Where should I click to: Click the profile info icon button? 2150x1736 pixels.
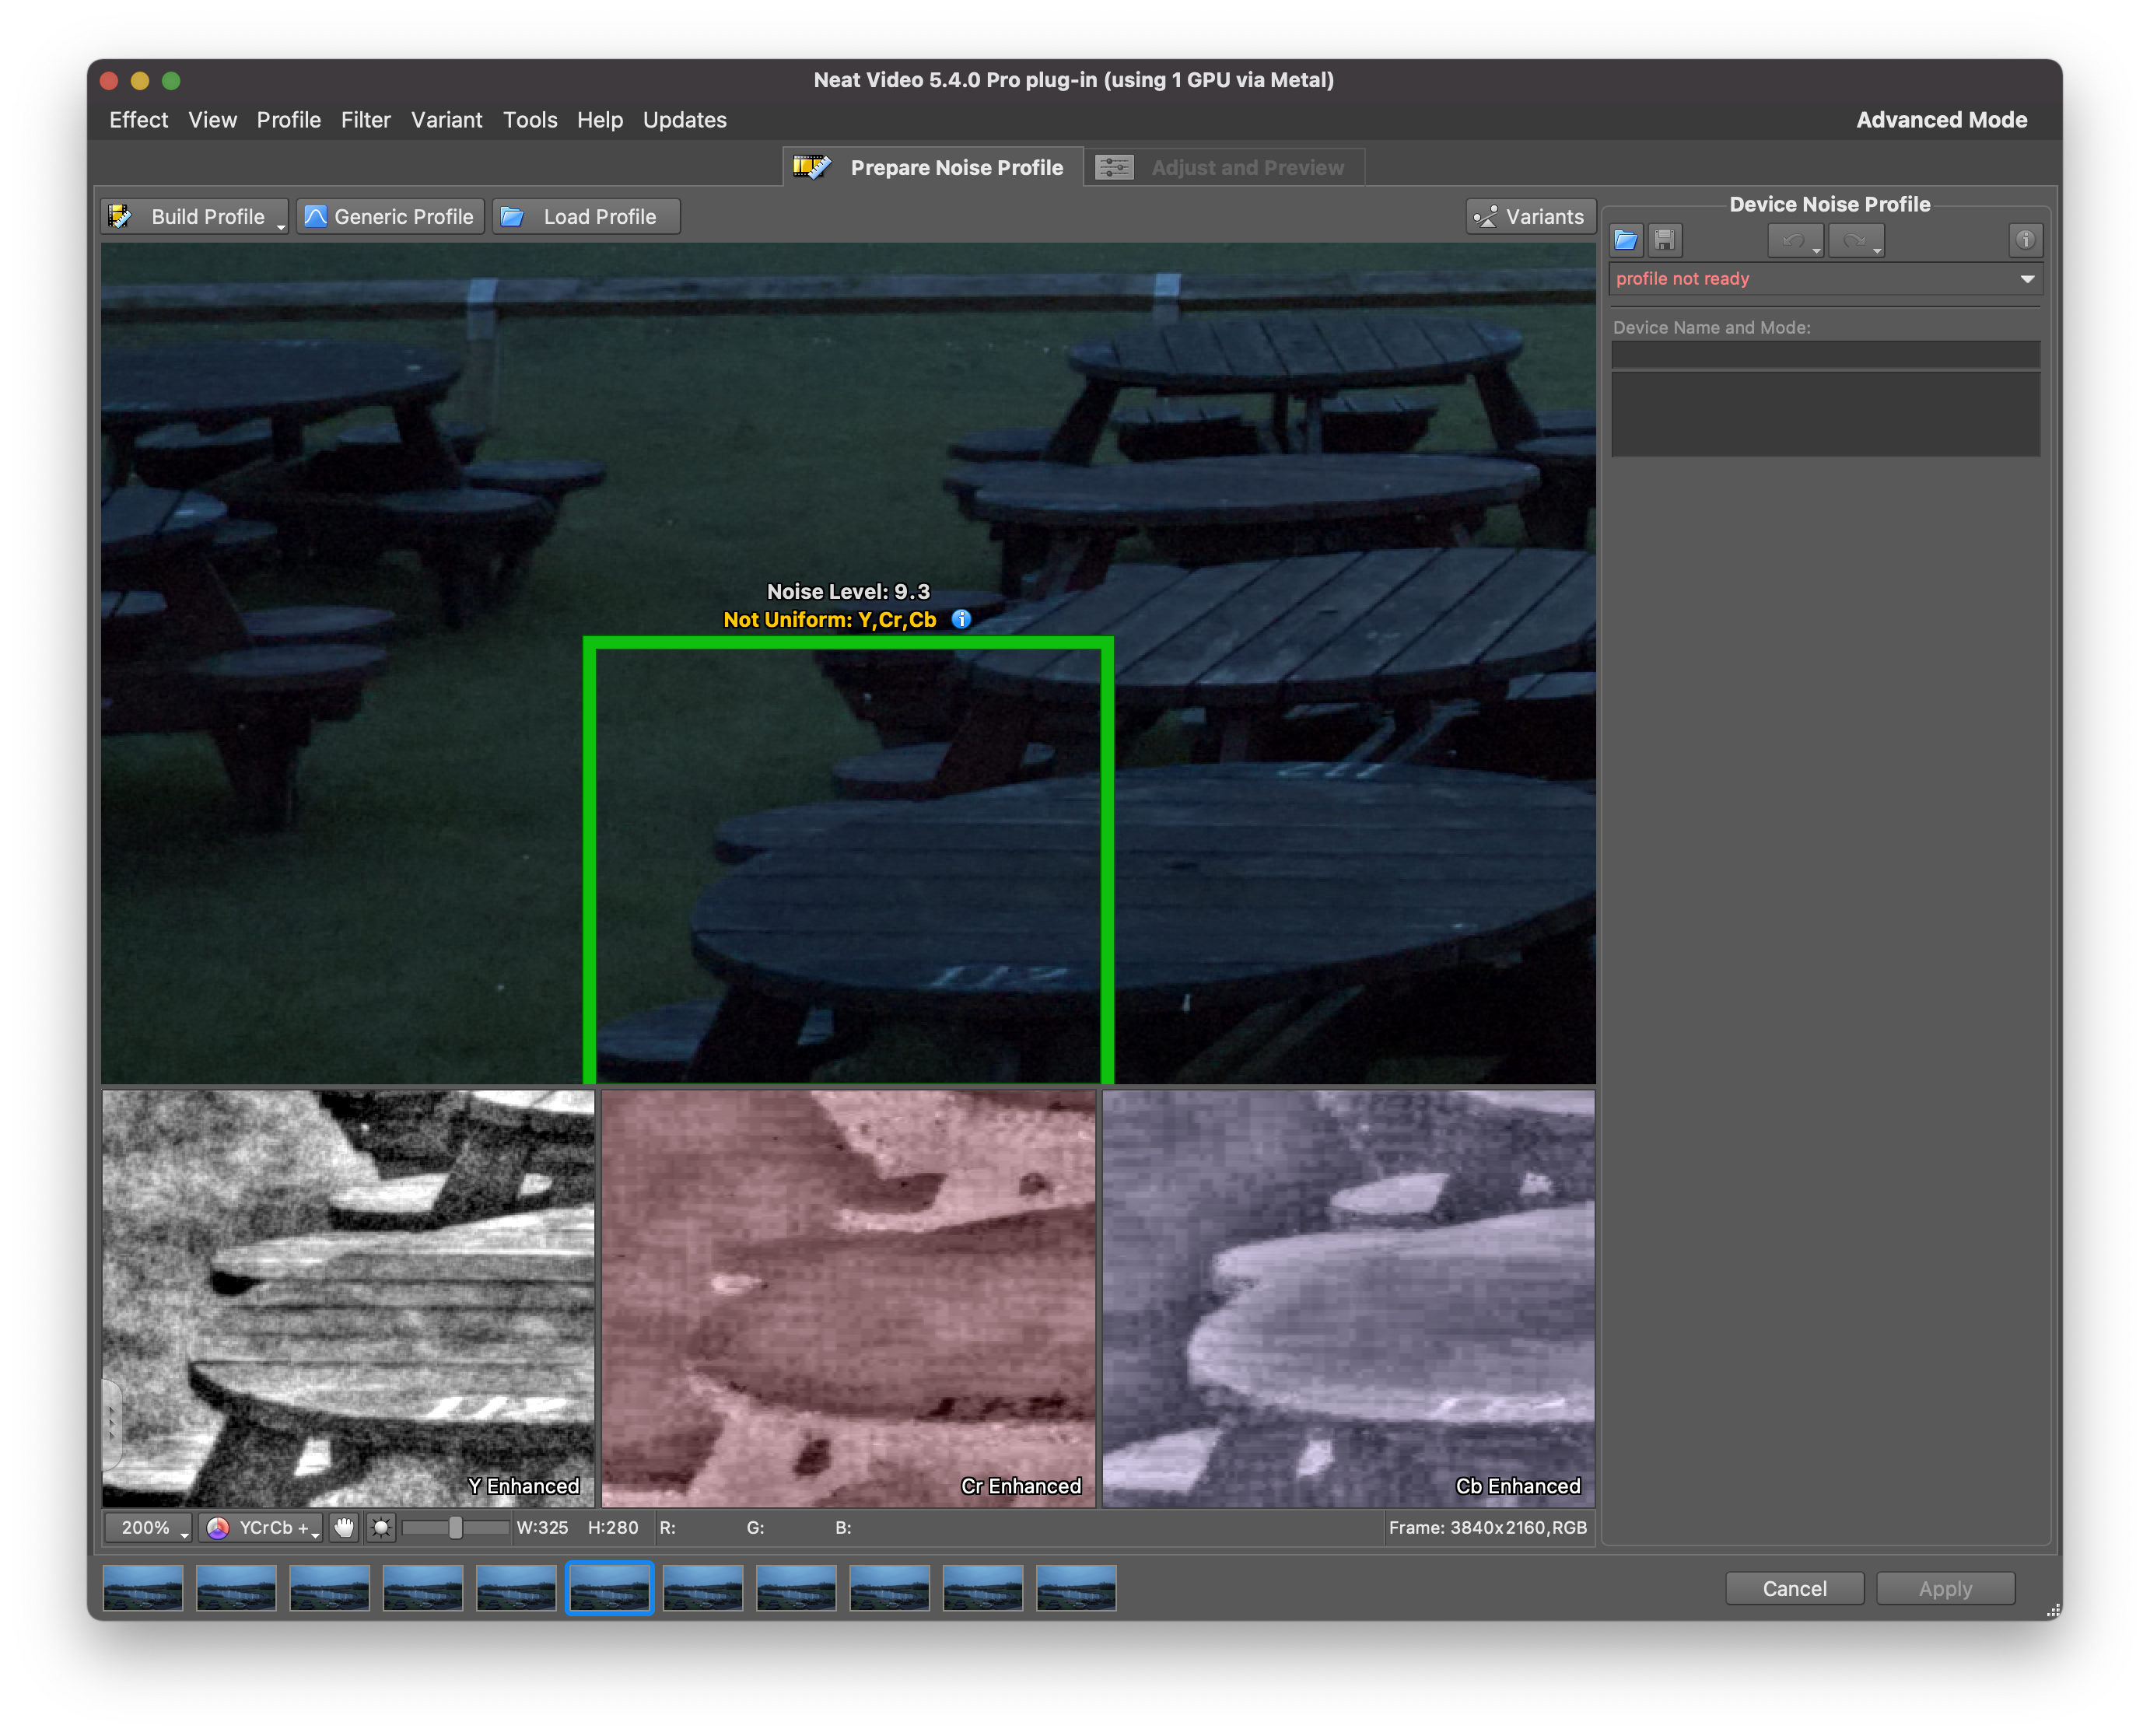(2024, 240)
